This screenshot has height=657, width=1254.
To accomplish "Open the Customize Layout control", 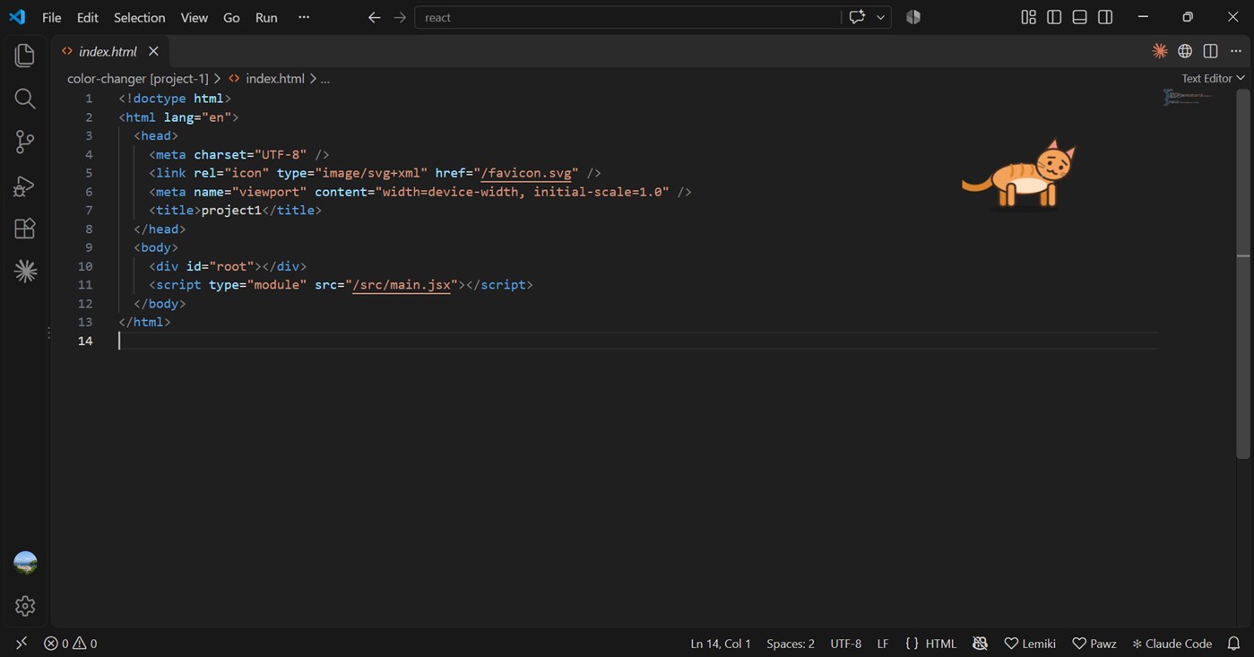I will pos(1028,17).
